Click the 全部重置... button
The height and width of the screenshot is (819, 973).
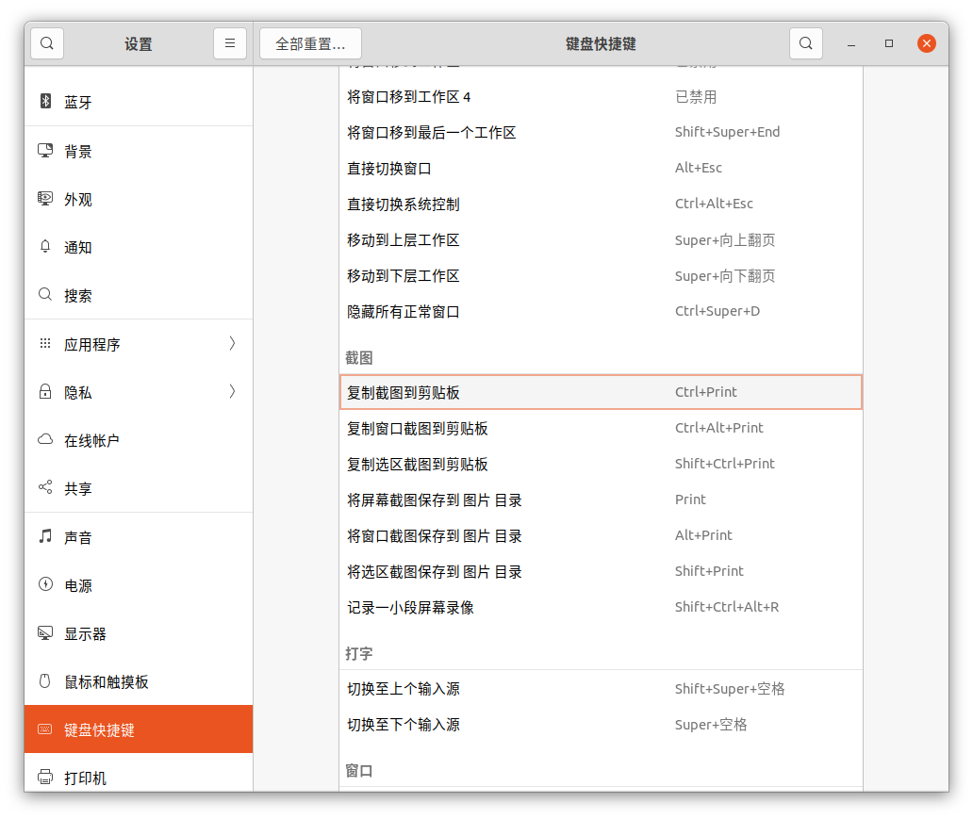coord(310,43)
